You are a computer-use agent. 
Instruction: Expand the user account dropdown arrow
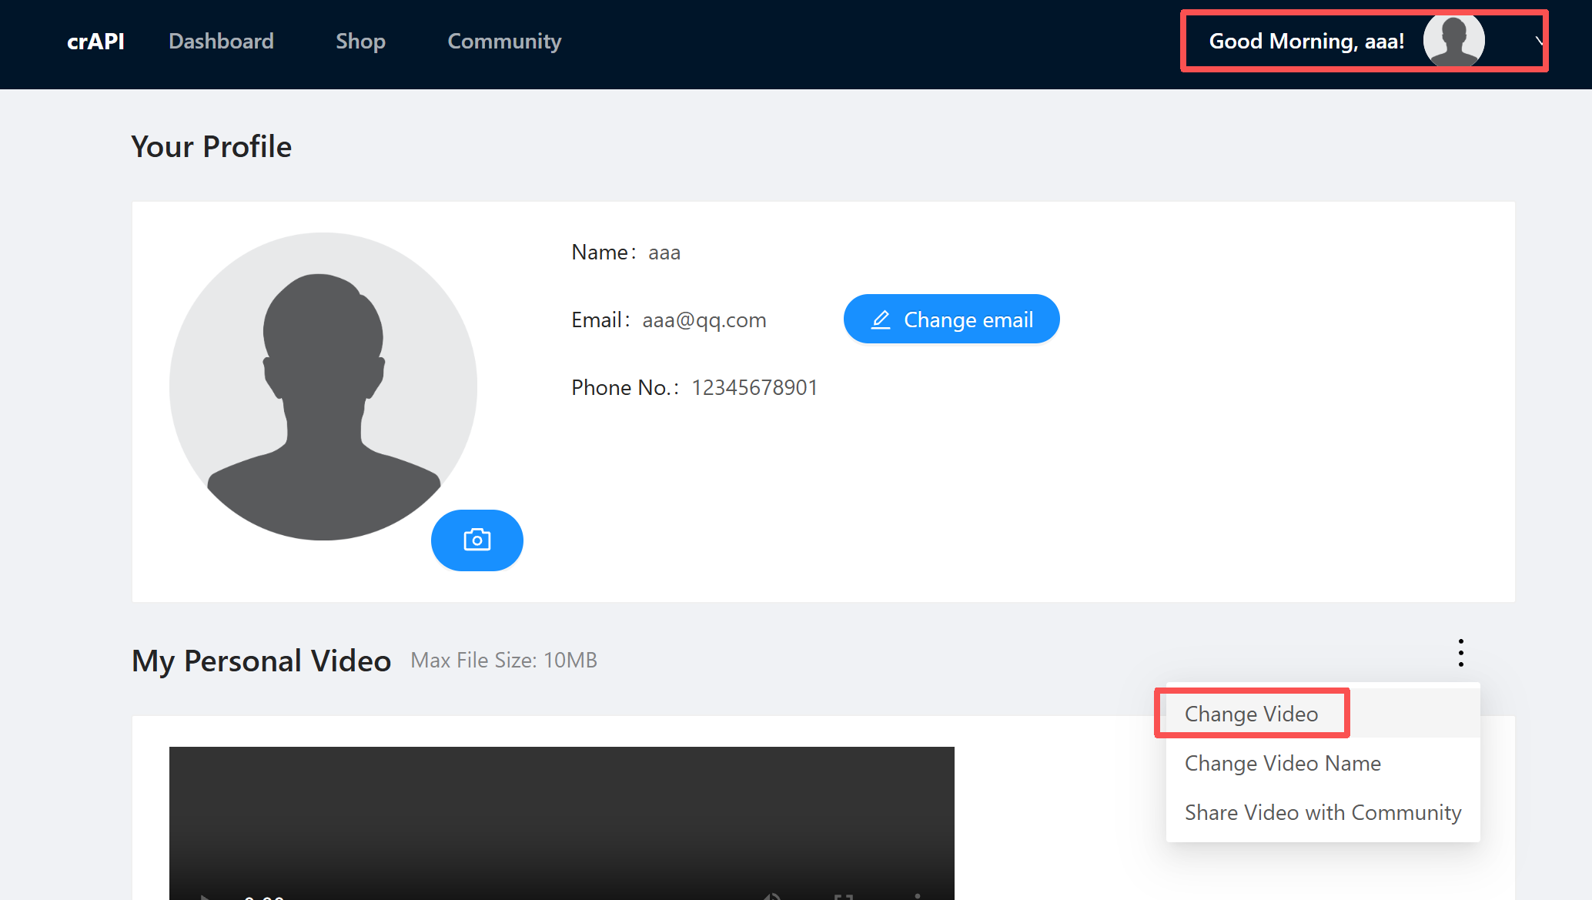(x=1539, y=41)
